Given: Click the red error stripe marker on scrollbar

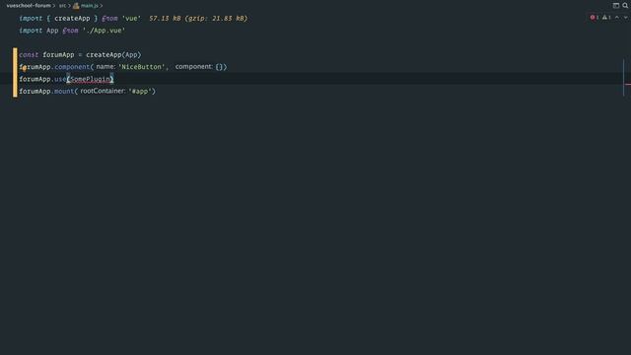Looking at the screenshot, I should tap(628, 84).
